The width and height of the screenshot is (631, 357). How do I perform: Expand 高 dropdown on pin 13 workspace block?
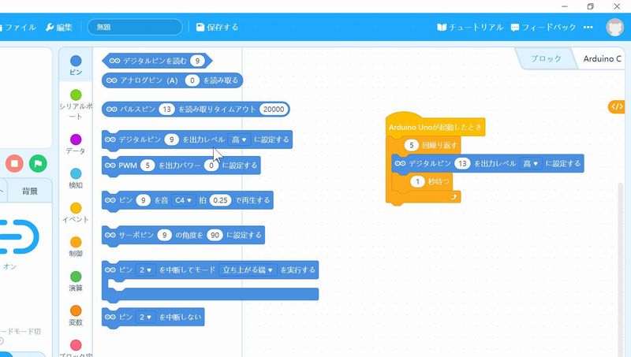pyautogui.click(x=531, y=164)
